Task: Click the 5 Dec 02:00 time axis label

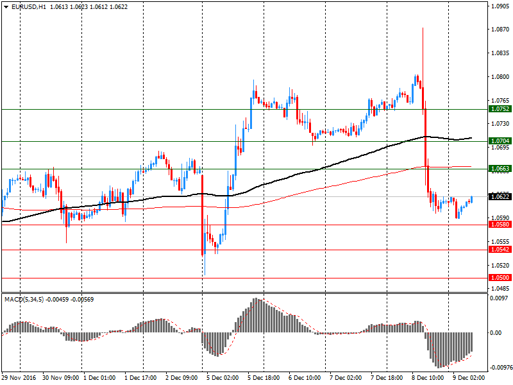Action: tap(223, 378)
